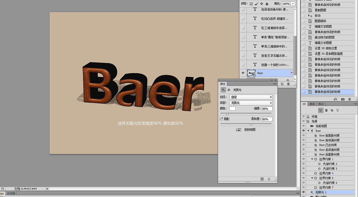The image size is (358, 197).
Task: Click move-to-view light icon
Action: 239,130
